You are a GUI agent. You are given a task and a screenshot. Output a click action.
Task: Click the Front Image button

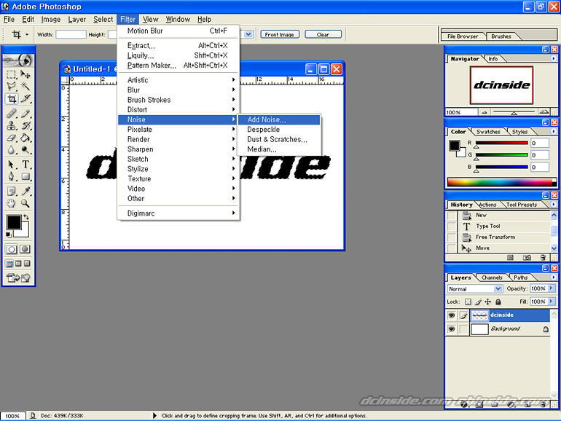pos(280,34)
